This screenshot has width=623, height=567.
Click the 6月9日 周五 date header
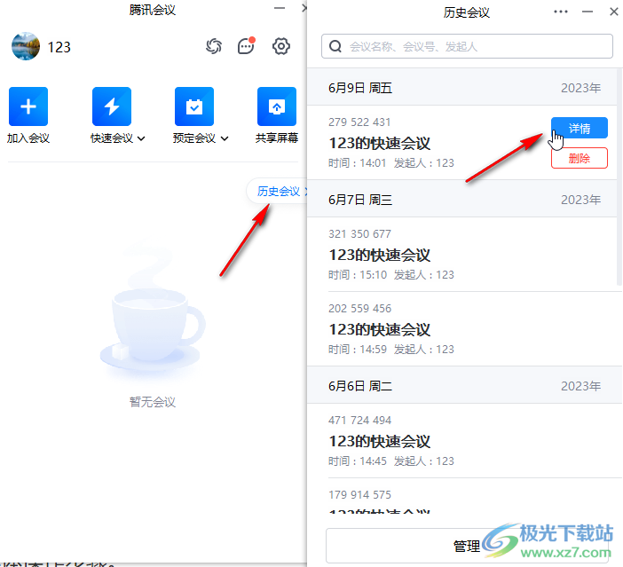[462, 88]
